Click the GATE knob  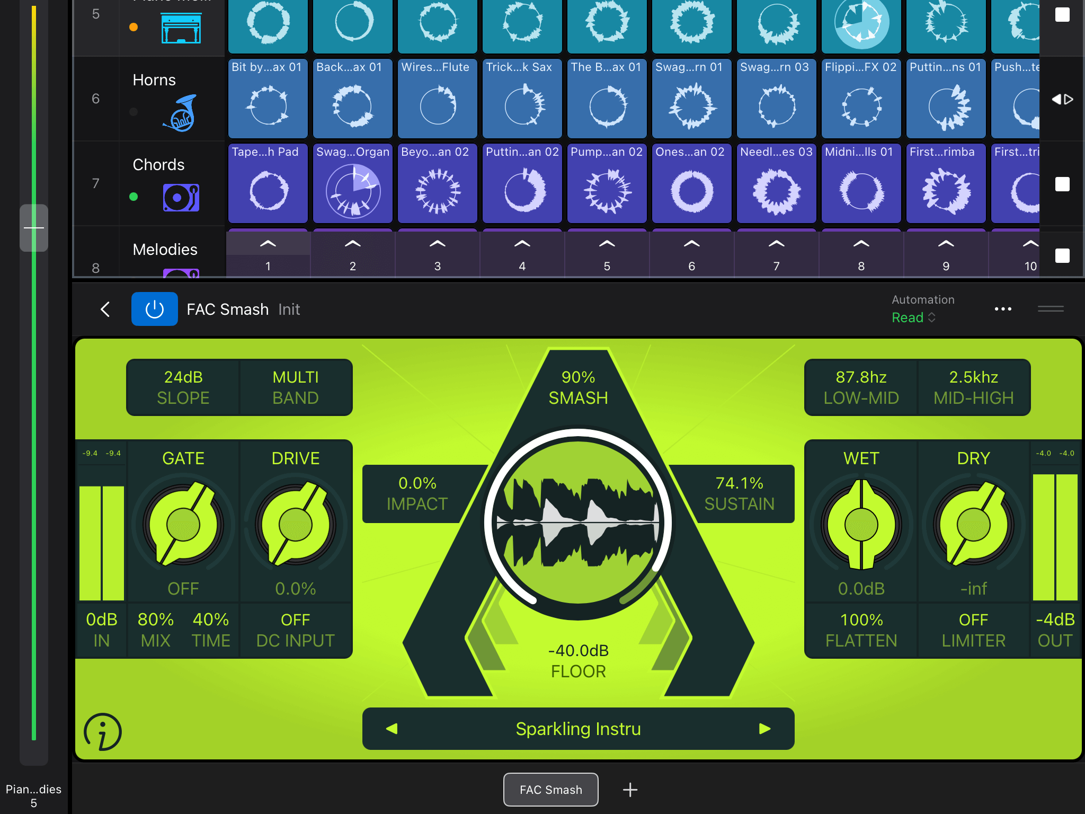[x=183, y=524]
